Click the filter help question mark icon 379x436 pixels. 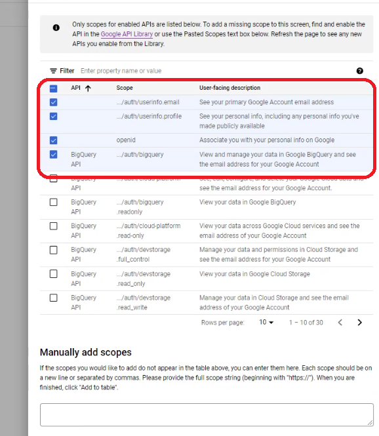tap(359, 71)
